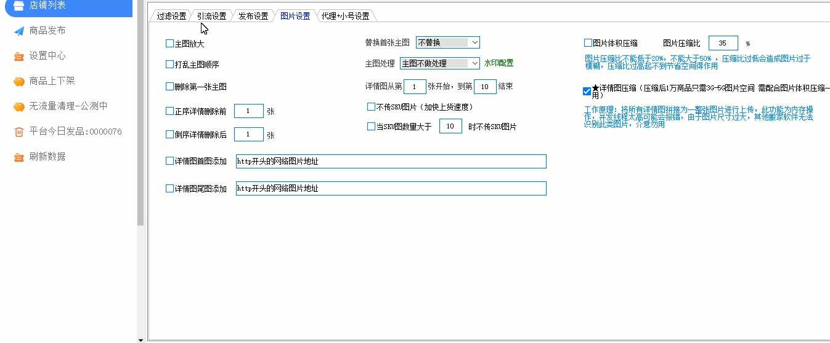Select the 代理+小号设置 tab
This screenshot has height=343, width=830.
point(345,16)
